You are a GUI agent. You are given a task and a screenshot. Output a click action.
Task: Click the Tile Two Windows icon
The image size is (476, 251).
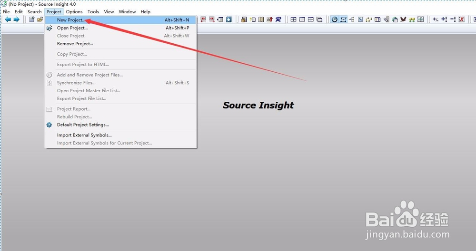coord(310,19)
